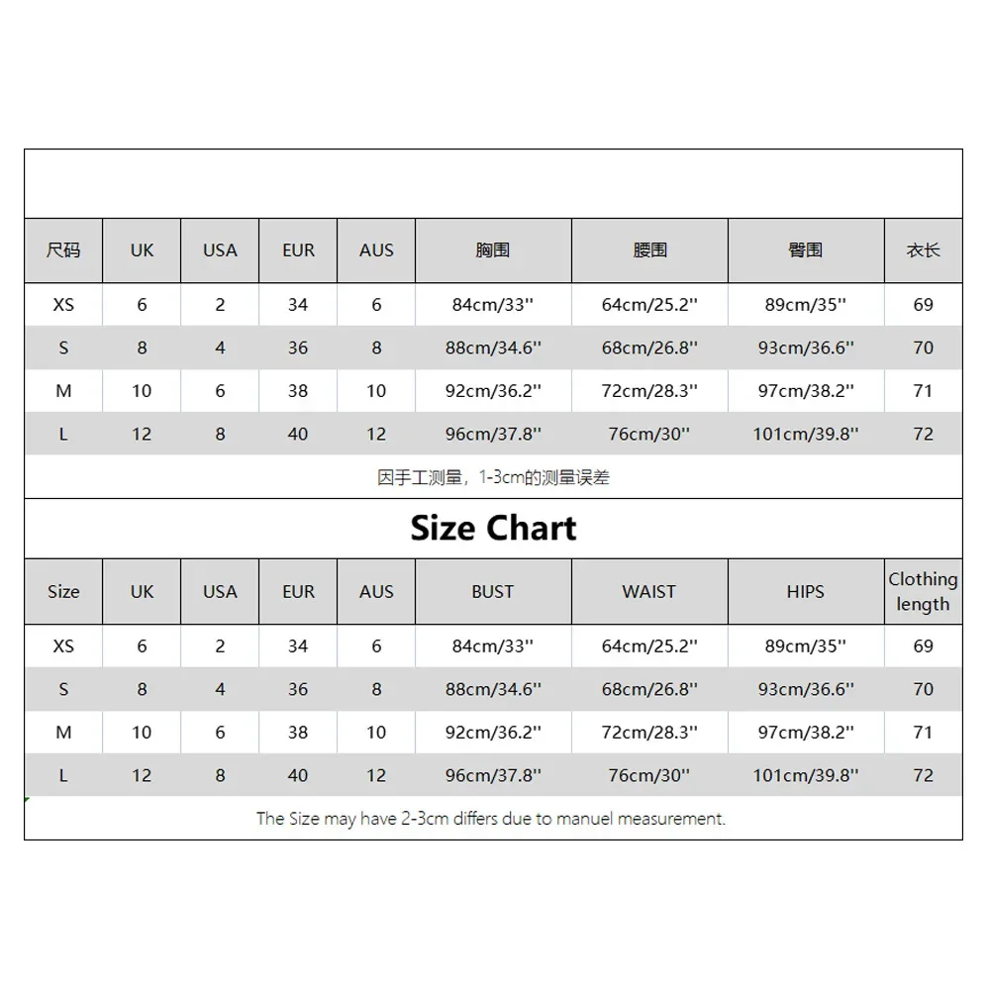The width and height of the screenshot is (990, 990).
Task: Select the 胸围 column header
Action: click(x=493, y=250)
